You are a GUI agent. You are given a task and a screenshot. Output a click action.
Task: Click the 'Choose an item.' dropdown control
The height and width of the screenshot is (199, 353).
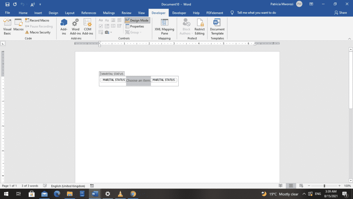click(x=138, y=80)
